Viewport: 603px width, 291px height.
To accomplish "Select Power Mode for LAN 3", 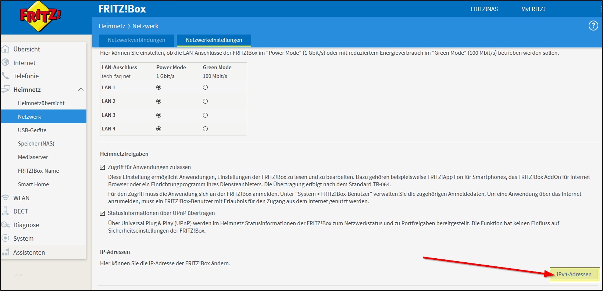I will (158, 115).
